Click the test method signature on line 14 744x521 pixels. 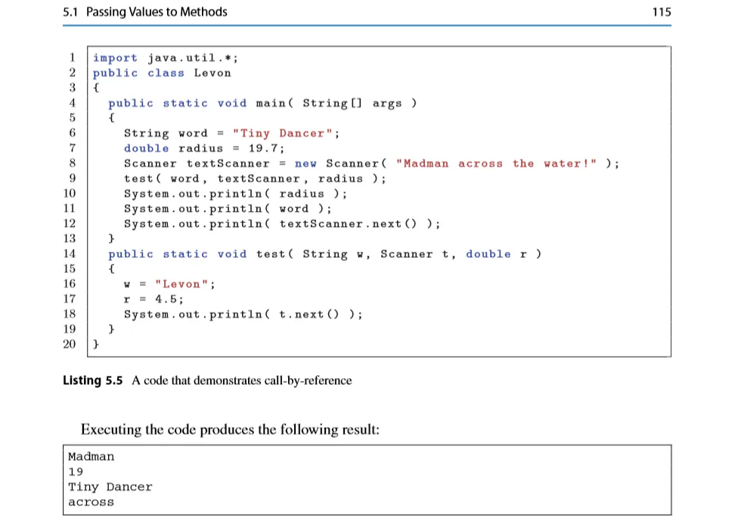[x=324, y=255]
